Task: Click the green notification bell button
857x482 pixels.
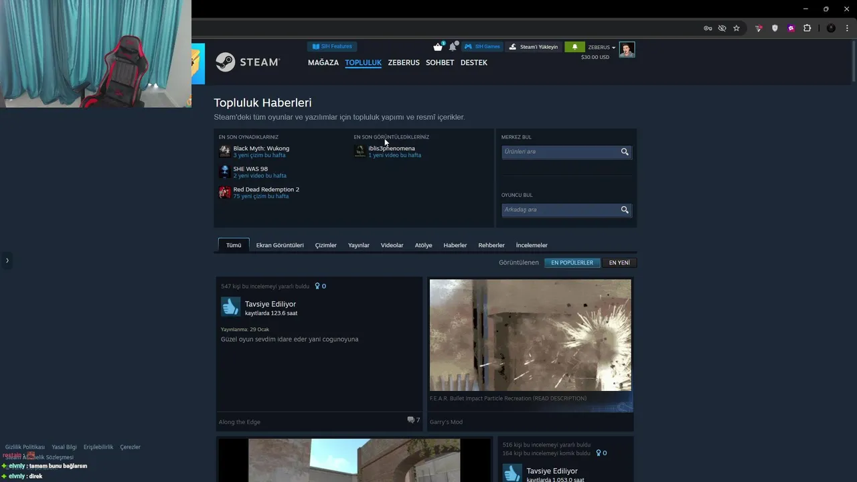Action: tap(574, 47)
